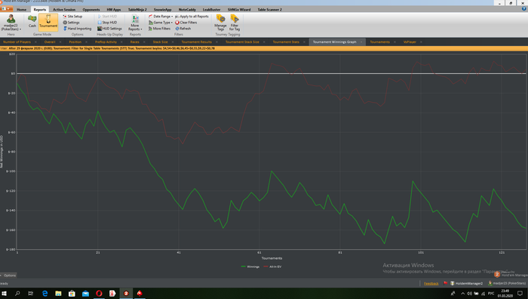Open the Windows notification center

click(520, 293)
